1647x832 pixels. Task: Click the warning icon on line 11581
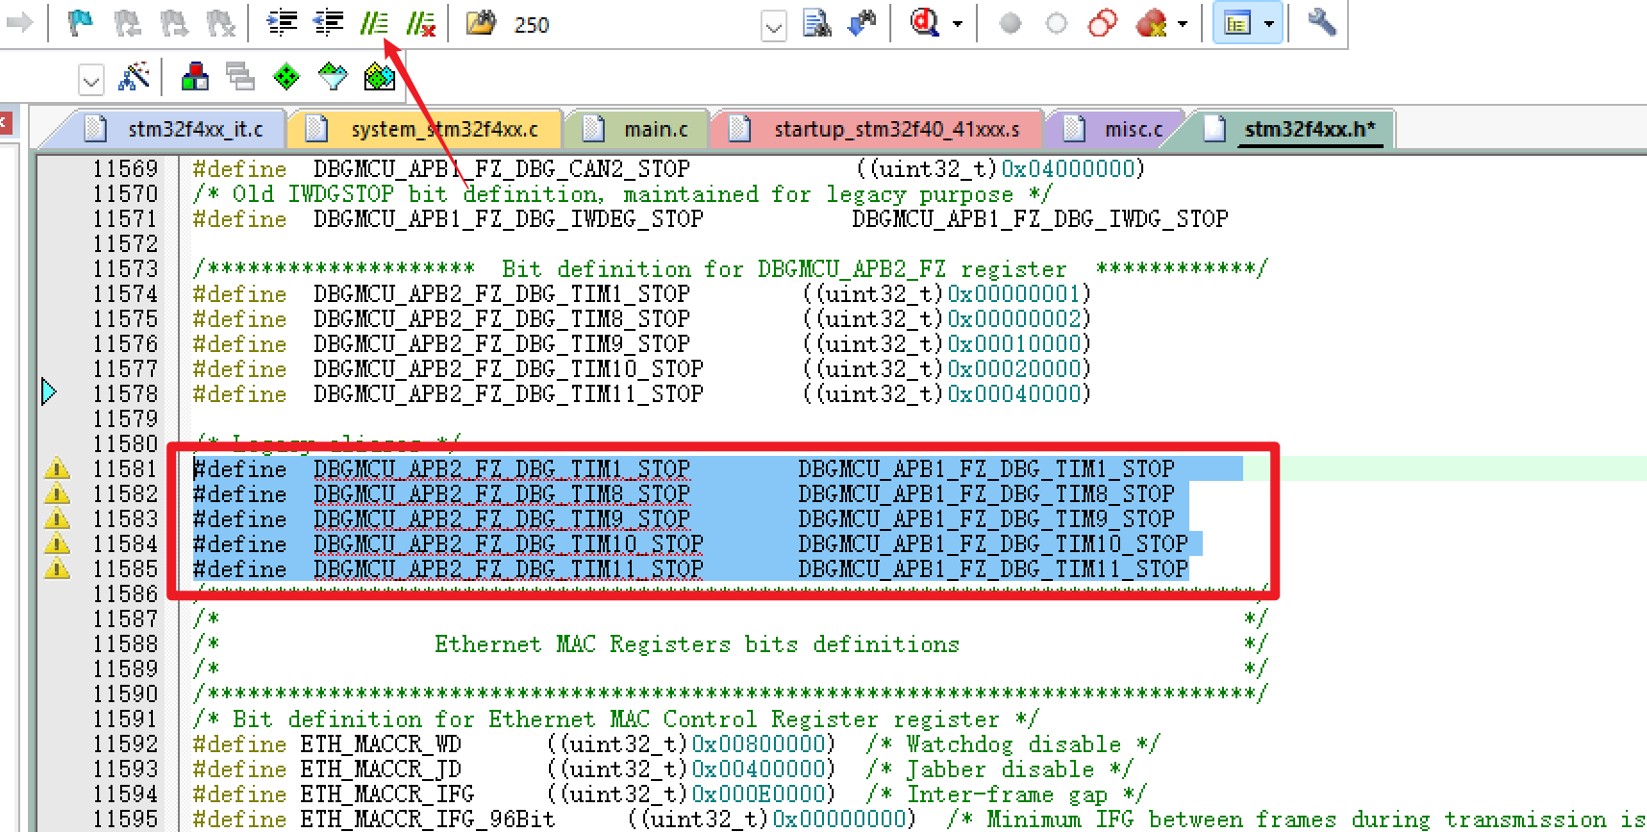click(x=57, y=468)
